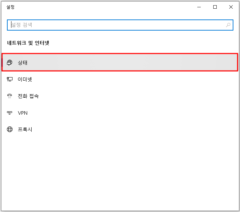240x212 pixels.
Task: Open the 프록시 settings page
Action: point(120,129)
